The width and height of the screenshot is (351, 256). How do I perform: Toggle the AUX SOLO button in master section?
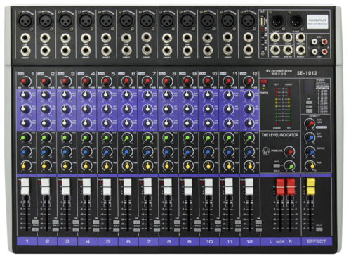277,166
